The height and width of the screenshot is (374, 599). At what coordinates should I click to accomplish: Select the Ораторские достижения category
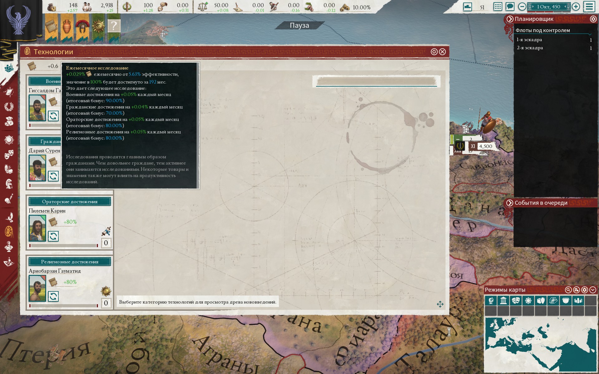pyautogui.click(x=70, y=202)
